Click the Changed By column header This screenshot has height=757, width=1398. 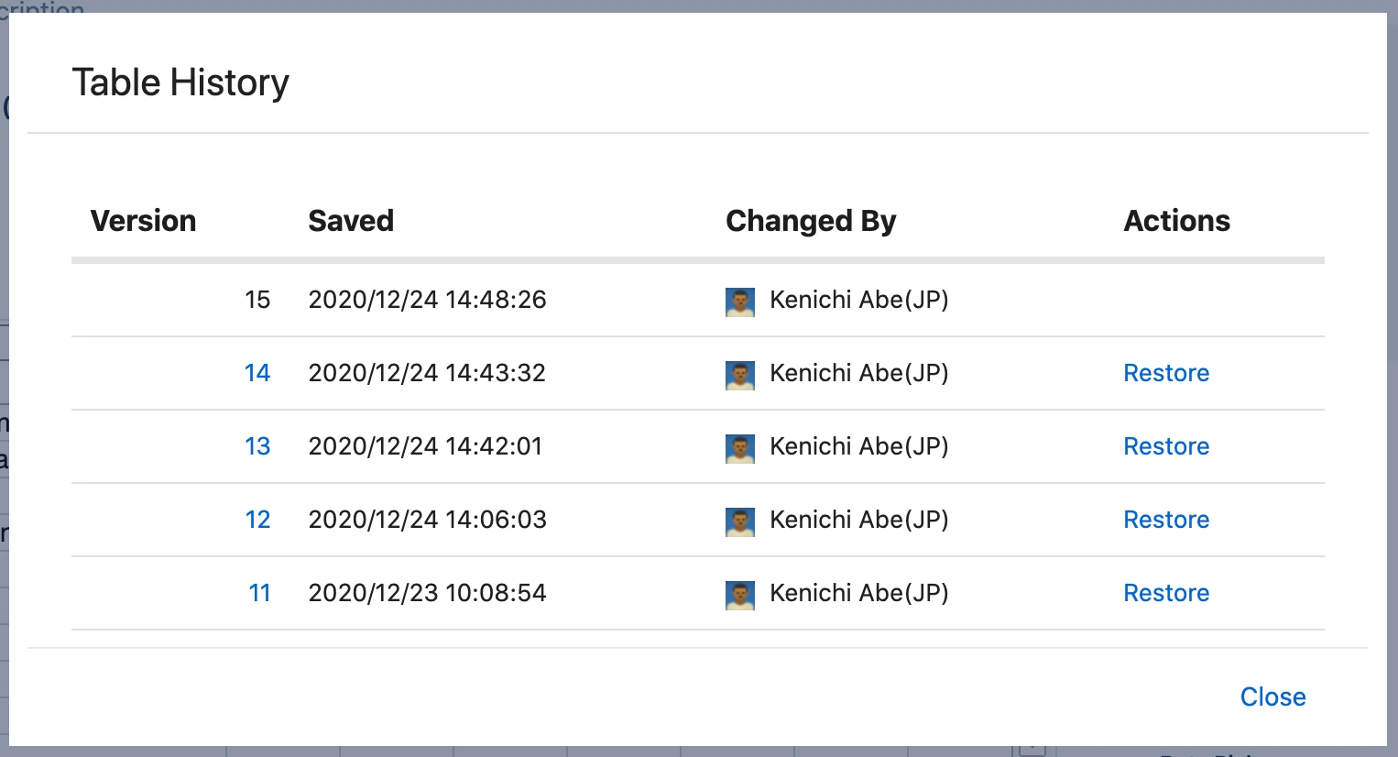click(811, 221)
